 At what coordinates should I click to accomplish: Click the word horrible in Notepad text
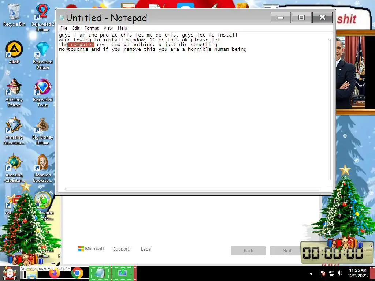point(200,49)
